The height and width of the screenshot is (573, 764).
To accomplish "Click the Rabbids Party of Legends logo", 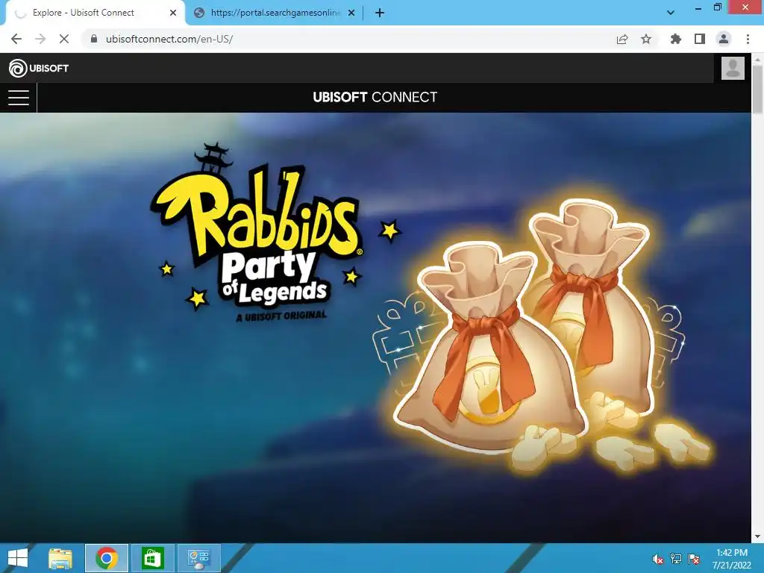I will (257, 233).
